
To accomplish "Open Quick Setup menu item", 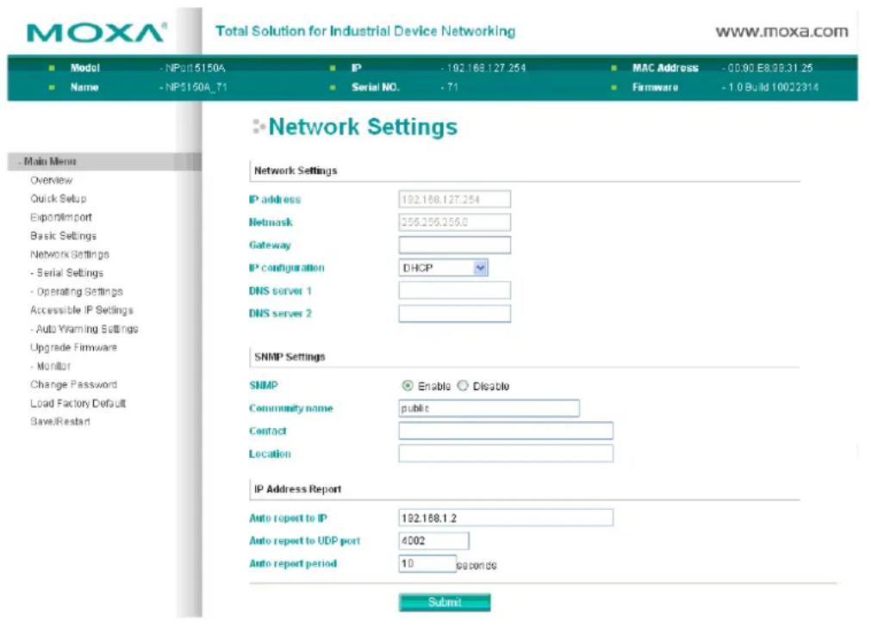I will tap(59, 198).
